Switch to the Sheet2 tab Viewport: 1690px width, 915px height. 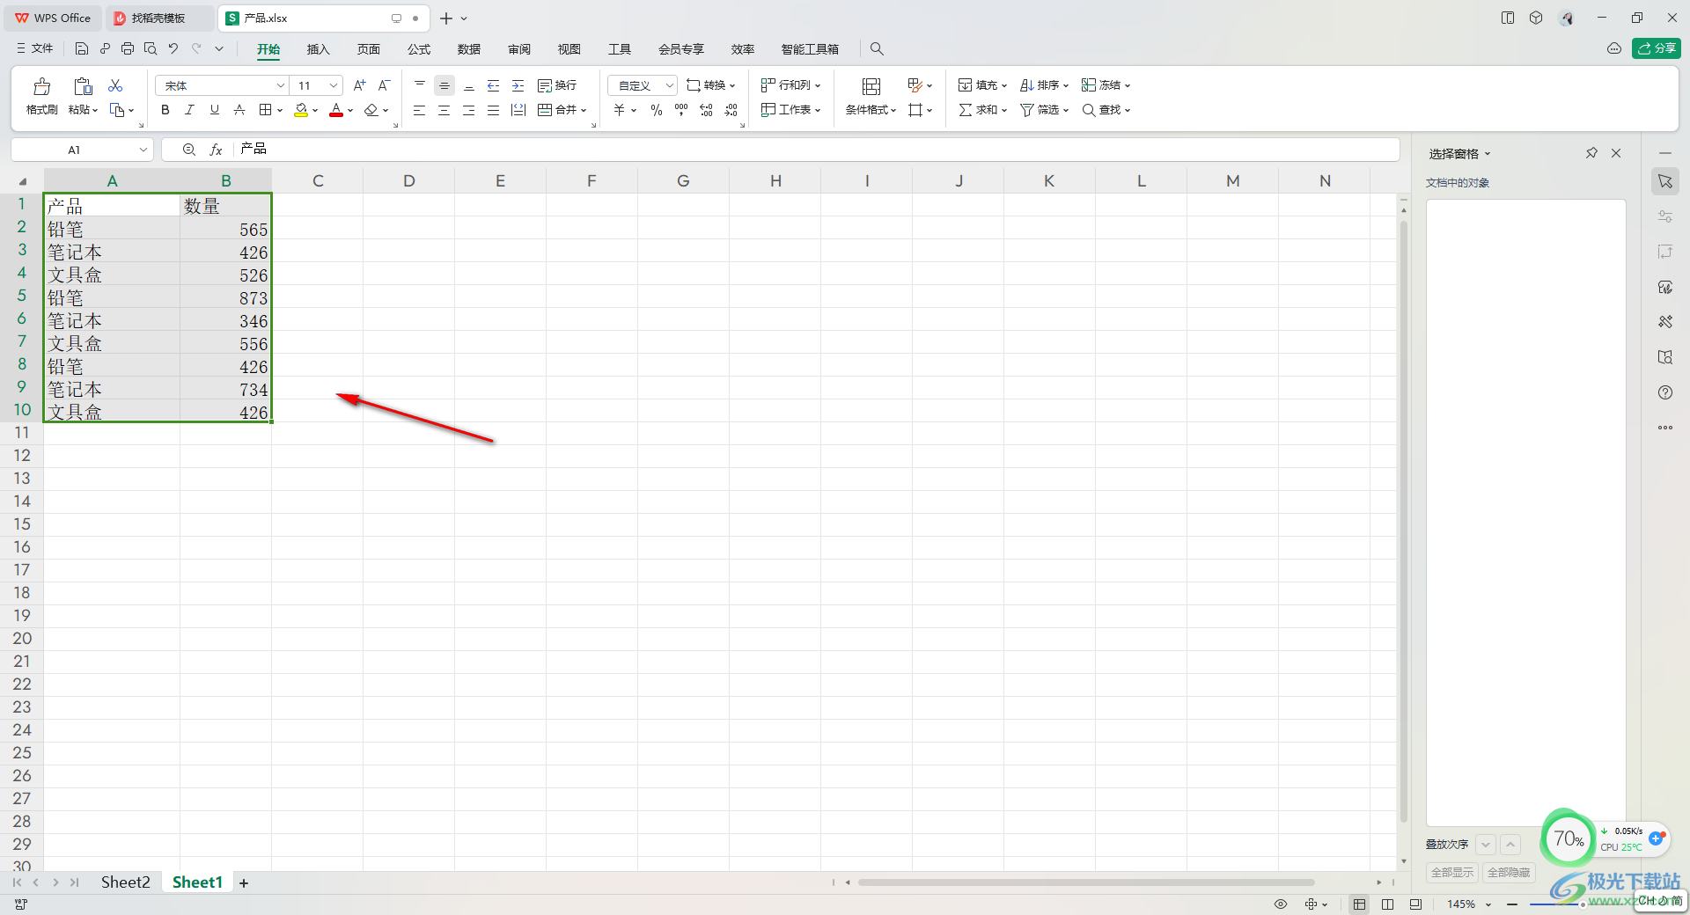[125, 882]
